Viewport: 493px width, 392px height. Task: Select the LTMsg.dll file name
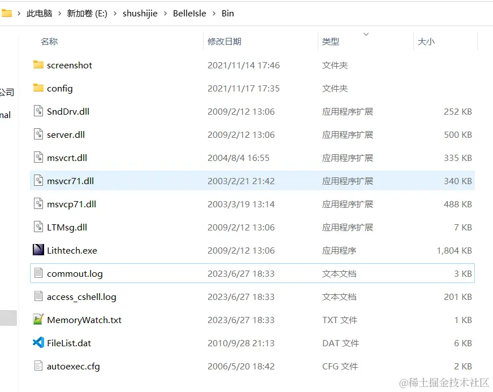coord(67,228)
